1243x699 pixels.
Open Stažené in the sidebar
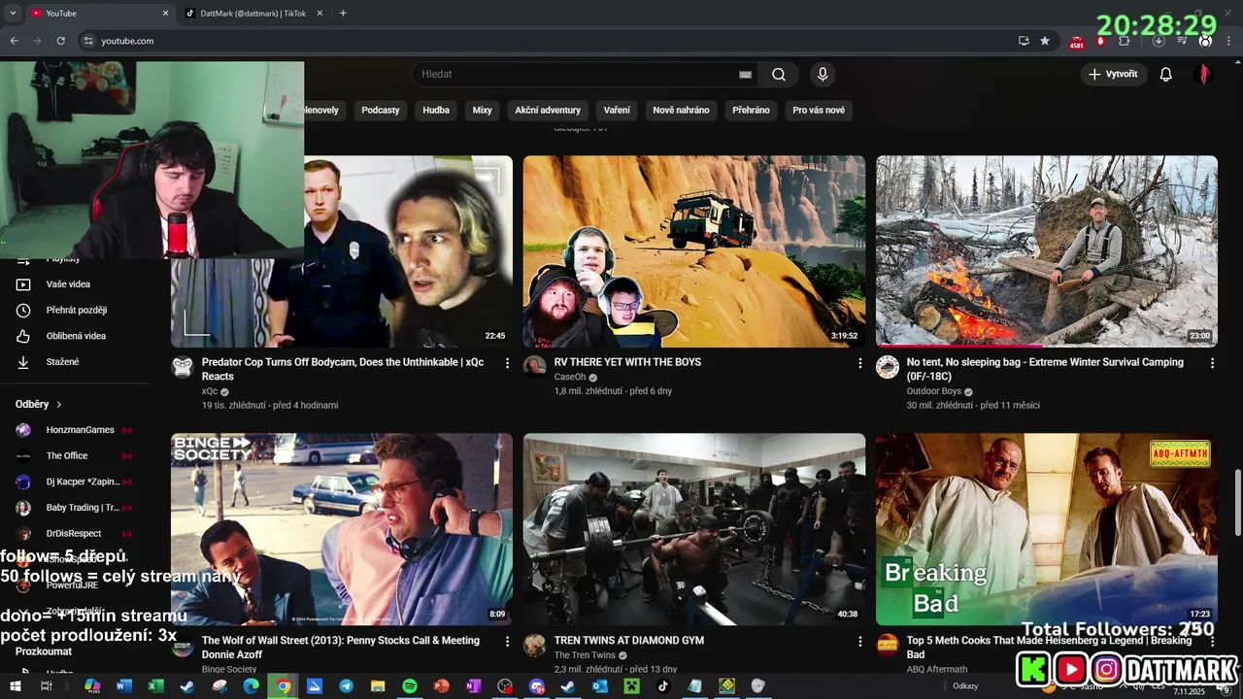point(62,362)
